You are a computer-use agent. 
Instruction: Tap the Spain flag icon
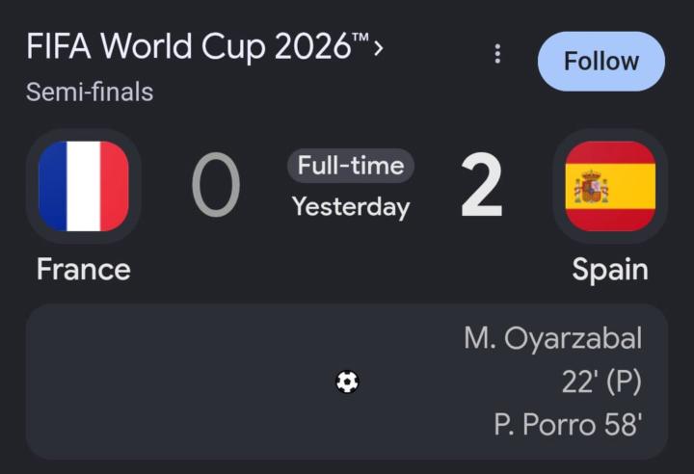click(x=610, y=186)
